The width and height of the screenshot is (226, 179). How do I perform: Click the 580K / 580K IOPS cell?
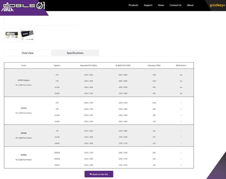(x=123, y=81)
